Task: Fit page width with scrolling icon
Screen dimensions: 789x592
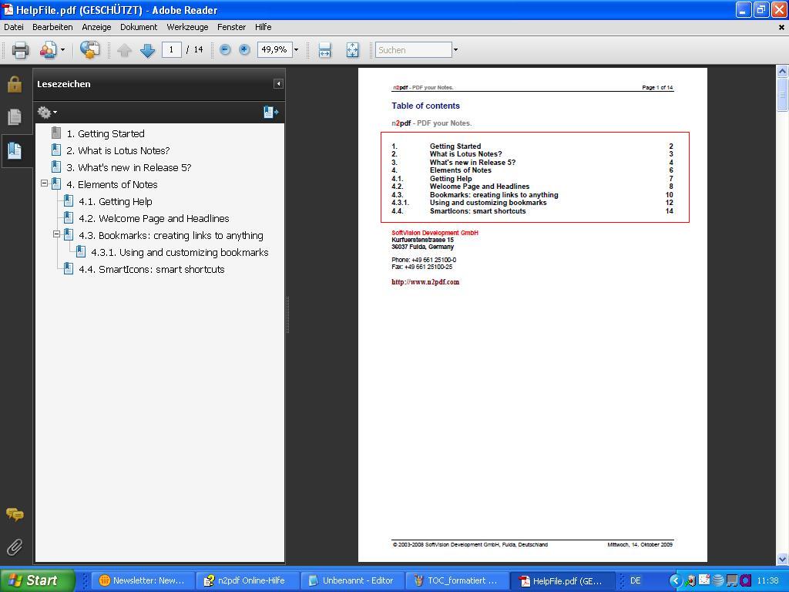Action: coord(324,50)
